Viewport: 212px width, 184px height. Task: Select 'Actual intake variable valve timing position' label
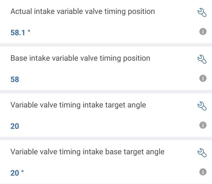pyautogui.click(x=83, y=12)
